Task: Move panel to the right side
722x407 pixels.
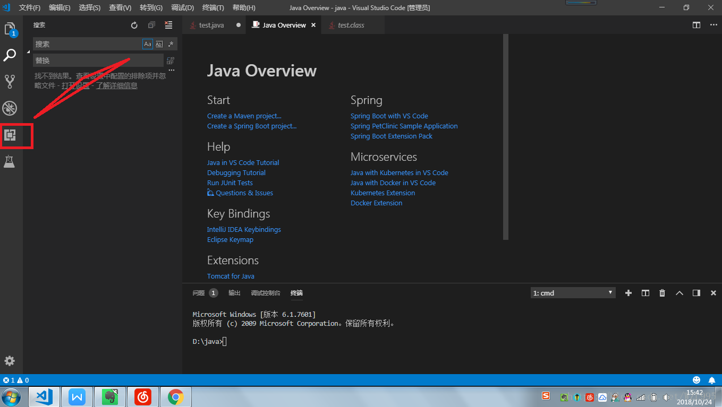Action: (696, 293)
